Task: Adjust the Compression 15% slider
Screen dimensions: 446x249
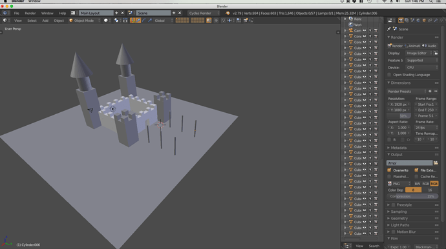Action: (412, 196)
